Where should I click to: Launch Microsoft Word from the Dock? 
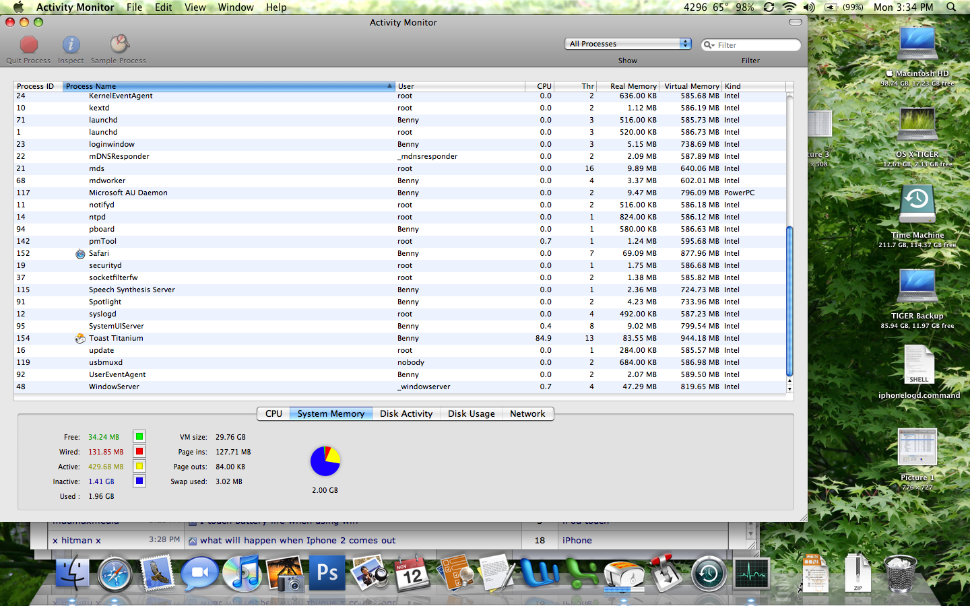[x=540, y=574]
